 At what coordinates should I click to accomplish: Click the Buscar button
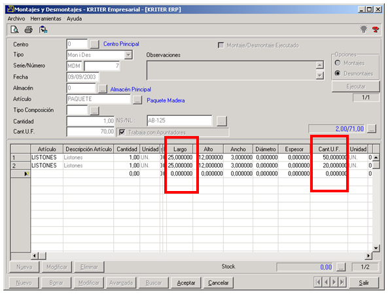(x=154, y=283)
